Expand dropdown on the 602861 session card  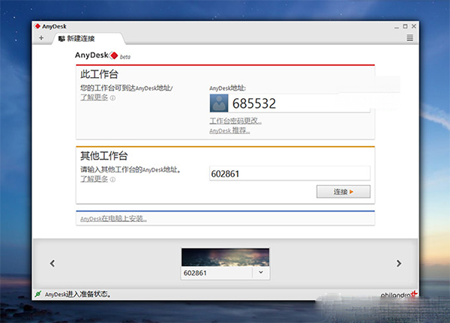tap(261, 273)
